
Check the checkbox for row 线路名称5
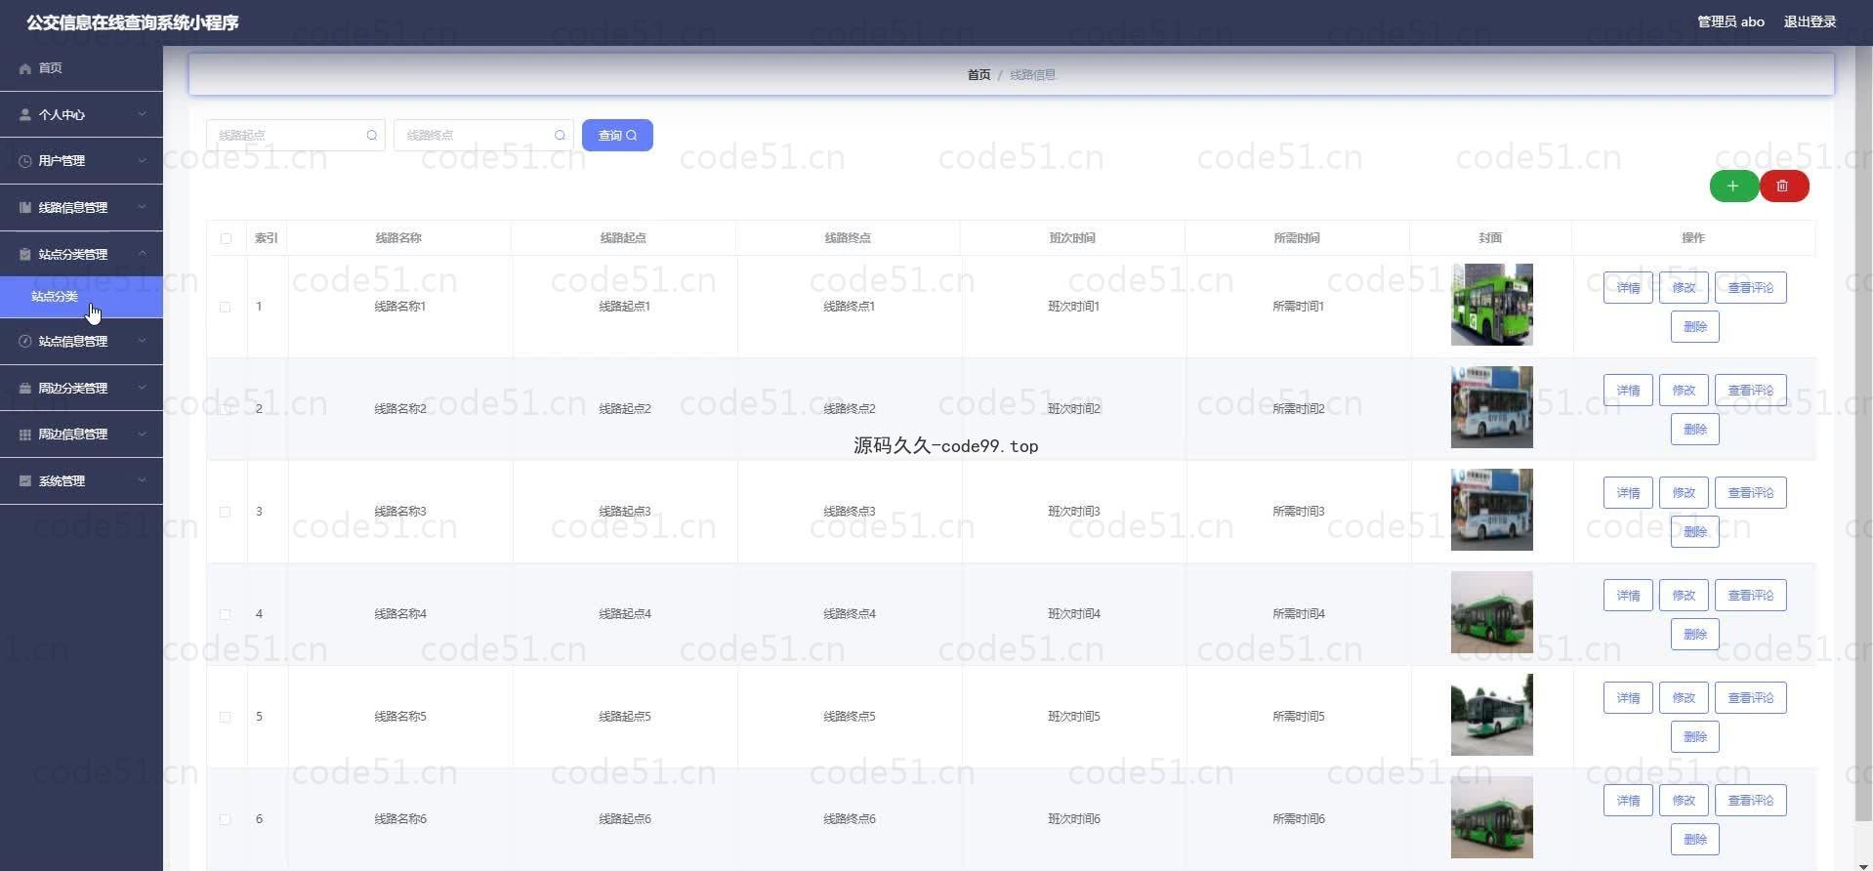pos(226,717)
